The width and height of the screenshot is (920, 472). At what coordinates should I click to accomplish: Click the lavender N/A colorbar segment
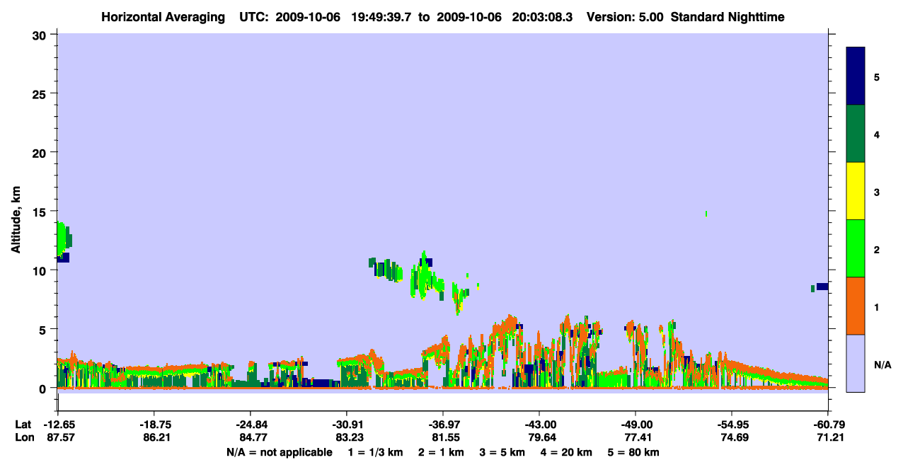click(856, 363)
